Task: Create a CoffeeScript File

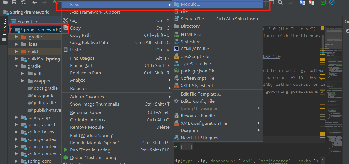Action: 217,78
